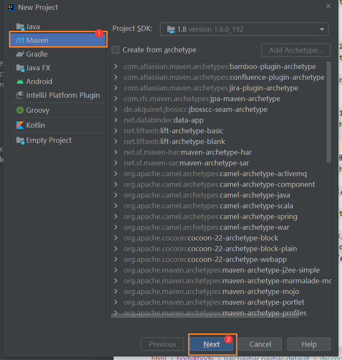The width and height of the screenshot is (342, 360).
Task: Expand jbosscc-seam-archetype entry
Action: click(x=116, y=110)
